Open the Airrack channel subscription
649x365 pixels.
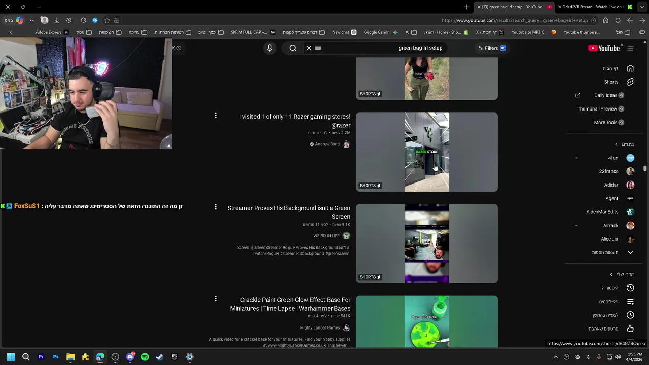click(619, 226)
